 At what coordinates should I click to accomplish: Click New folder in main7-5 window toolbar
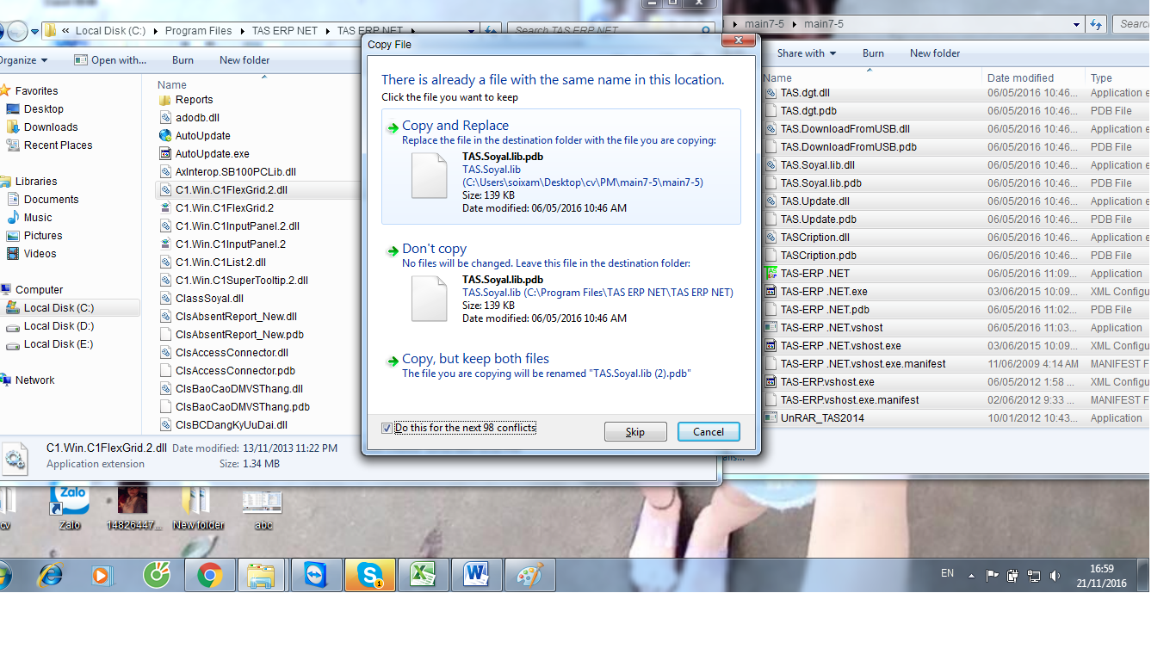(x=935, y=53)
